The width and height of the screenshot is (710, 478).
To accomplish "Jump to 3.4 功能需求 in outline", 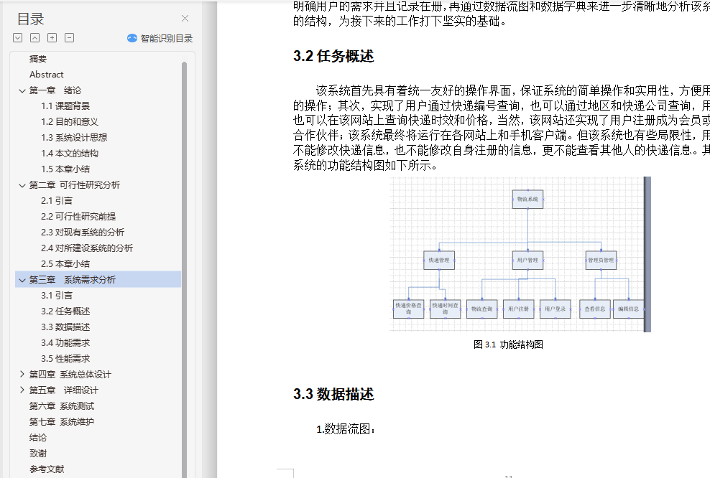I will pyautogui.click(x=65, y=343).
